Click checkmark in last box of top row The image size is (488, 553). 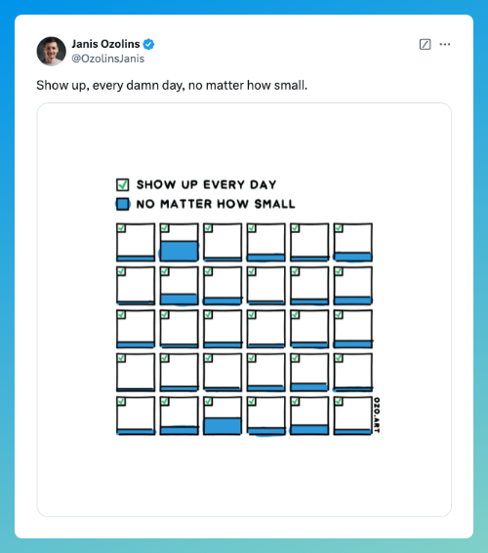pos(339,228)
